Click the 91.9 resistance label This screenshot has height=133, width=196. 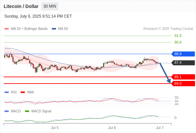(178, 36)
